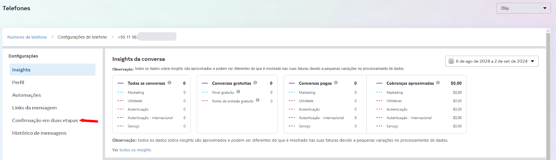Click info icon by Ponto de entrada gratuito
This screenshot has height=160, width=556.
pyautogui.click(x=257, y=100)
